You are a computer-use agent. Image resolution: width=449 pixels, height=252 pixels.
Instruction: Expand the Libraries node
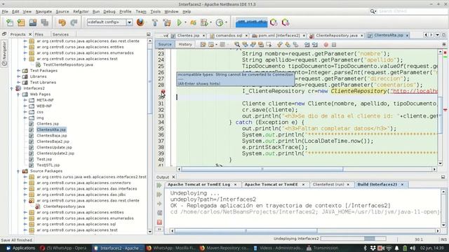[x=19, y=76]
